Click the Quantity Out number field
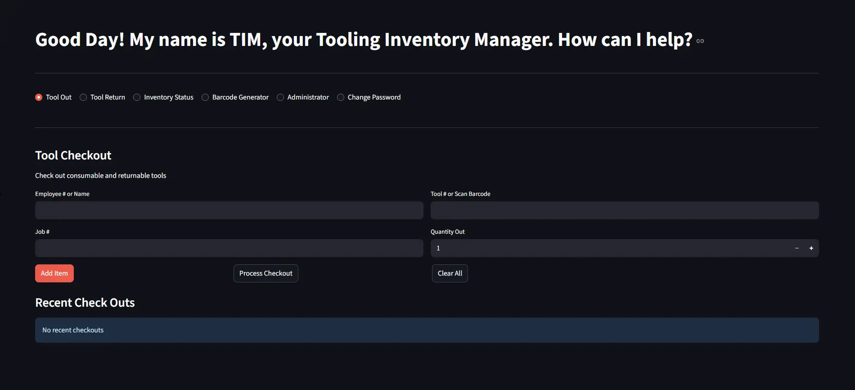This screenshot has height=390, width=855. tap(607, 248)
